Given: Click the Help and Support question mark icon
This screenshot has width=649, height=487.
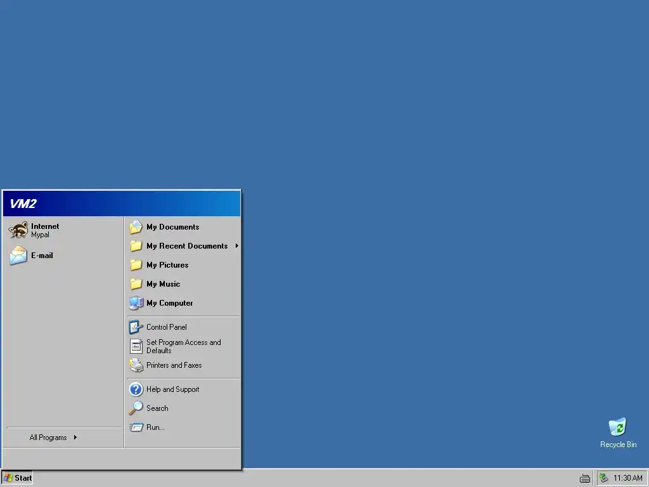Looking at the screenshot, I should tap(136, 389).
